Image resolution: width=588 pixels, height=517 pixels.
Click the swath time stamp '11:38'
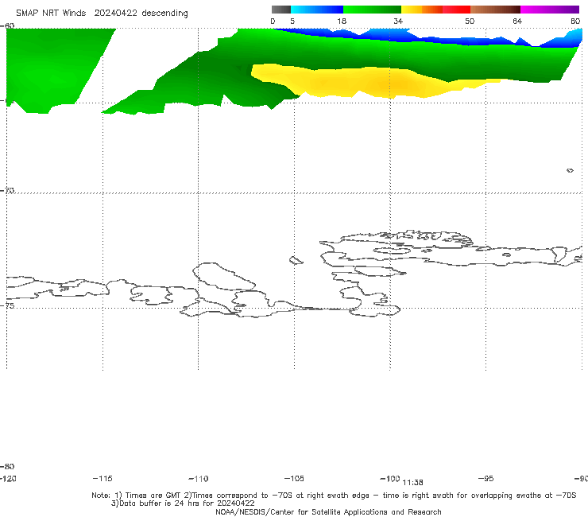[x=412, y=483]
